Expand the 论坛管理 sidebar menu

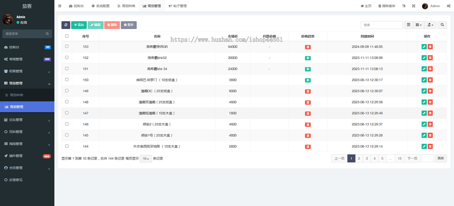coord(27,120)
